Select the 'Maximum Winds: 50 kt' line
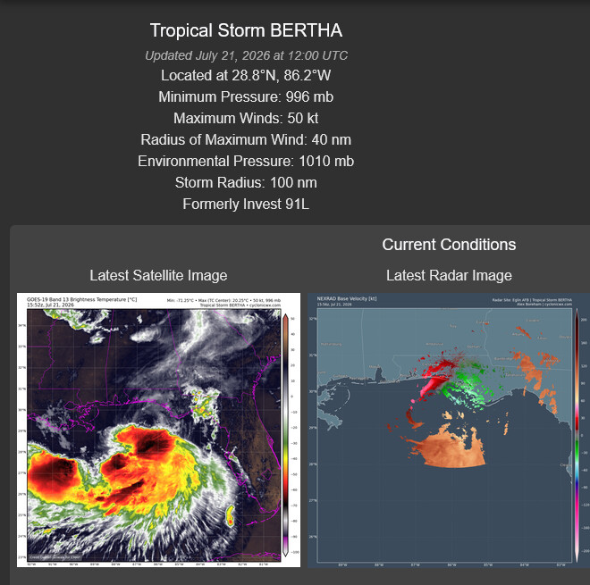Image resolution: width=590 pixels, height=585 pixels. pos(246,118)
